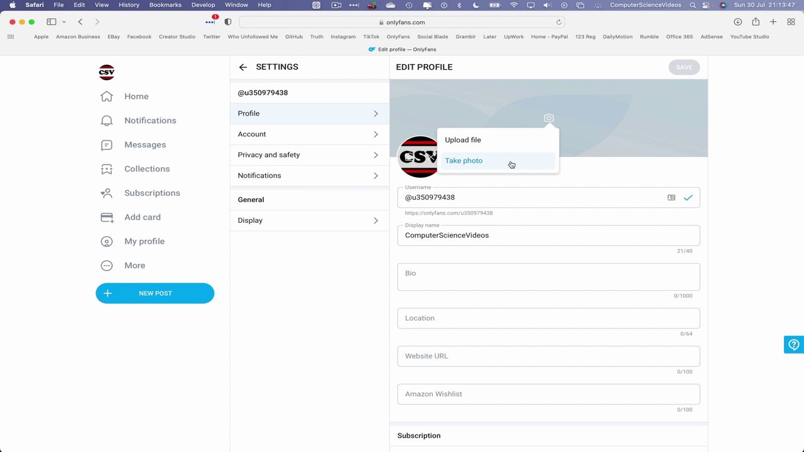This screenshot has width=804, height=452.
Task: Expand the Notifications settings row
Action: [310, 176]
